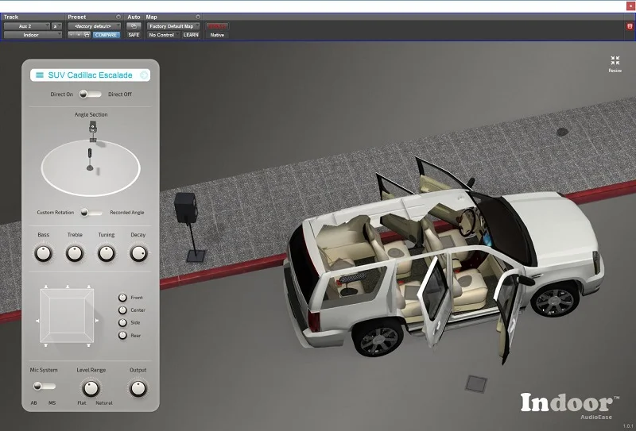Click the 'Custom Rotation' label

pyautogui.click(x=56, y=212)
